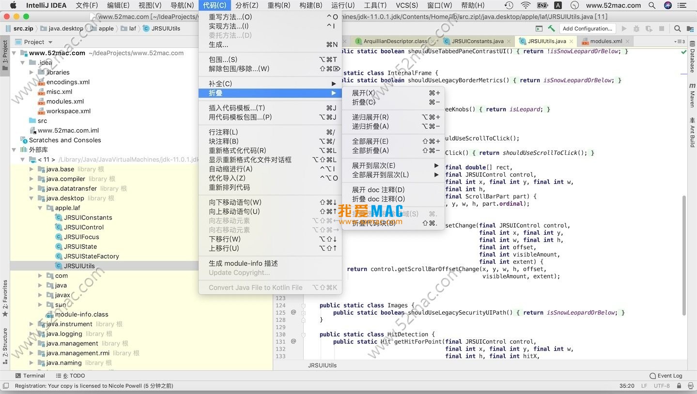Click the lock icon in the status bar
697x394 pixels.
click(679, 386)
